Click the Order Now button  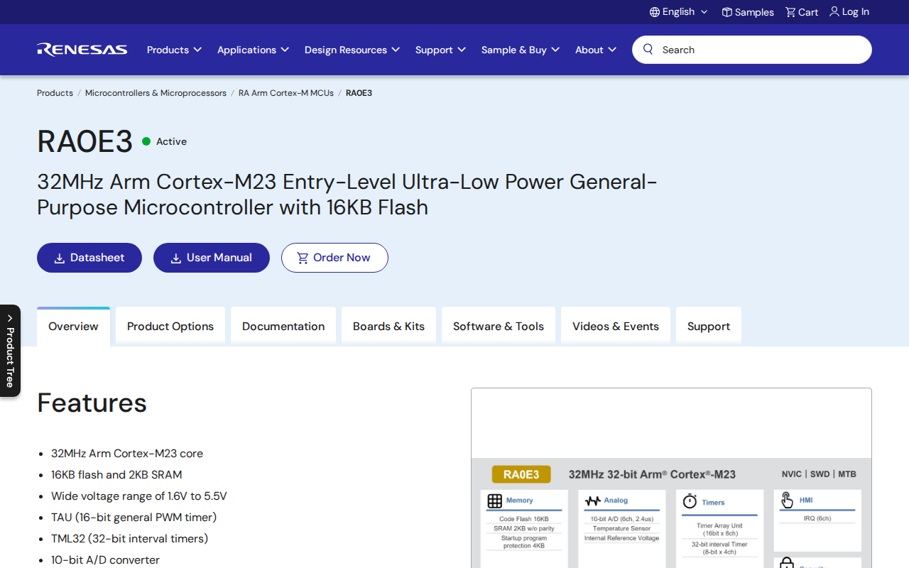point(334,258)
